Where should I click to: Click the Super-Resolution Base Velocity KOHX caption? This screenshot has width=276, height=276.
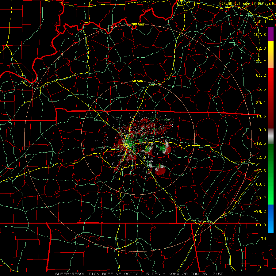pos(139,274)
